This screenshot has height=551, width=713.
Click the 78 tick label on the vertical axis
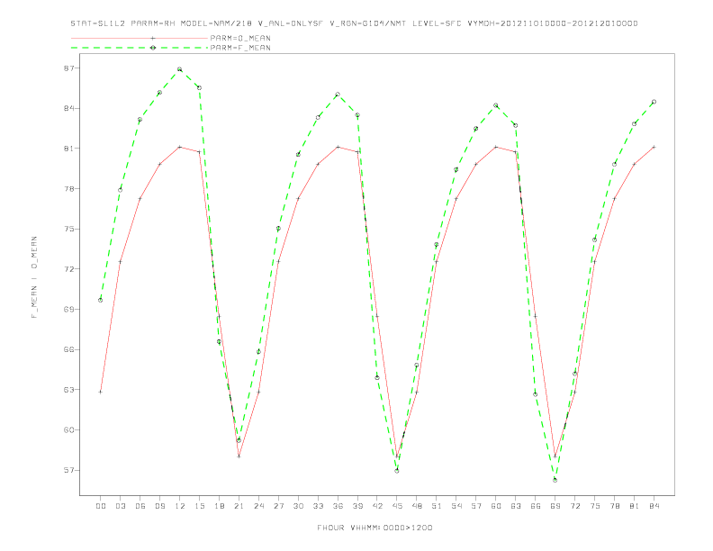click(x=68, y=189)
